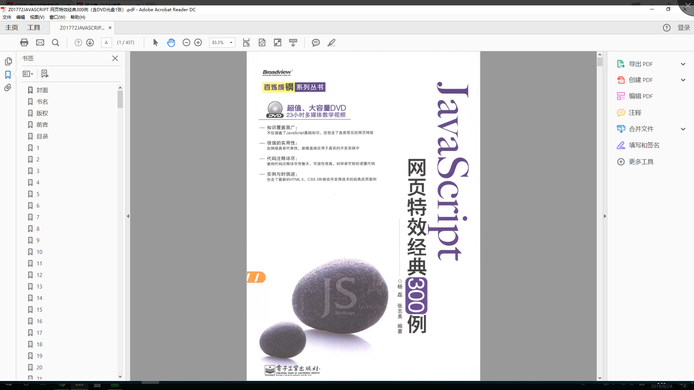694x390 pixels.
Task: Fit page width with scrolling icon
Action: [246, 43]
